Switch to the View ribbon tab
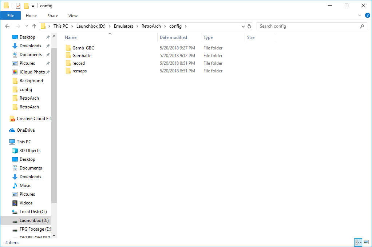Image resolution: width=372 pixels, height=247 pixels. point(73,16)
